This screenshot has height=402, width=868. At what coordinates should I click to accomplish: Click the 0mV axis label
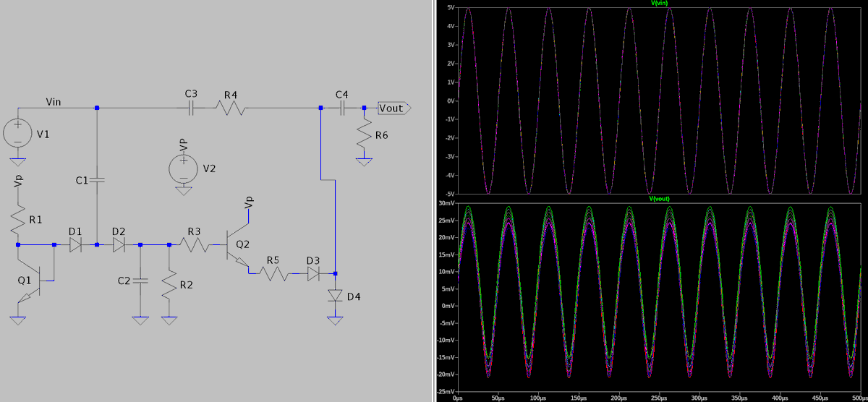(x=448, y=306)
